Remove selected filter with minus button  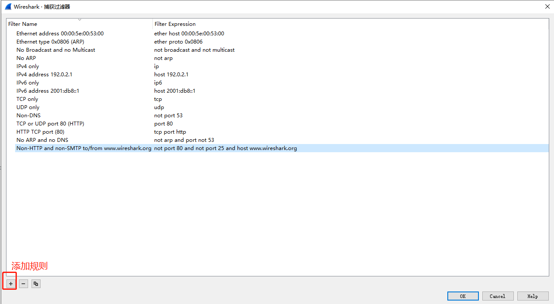click(x=23, y=284)
